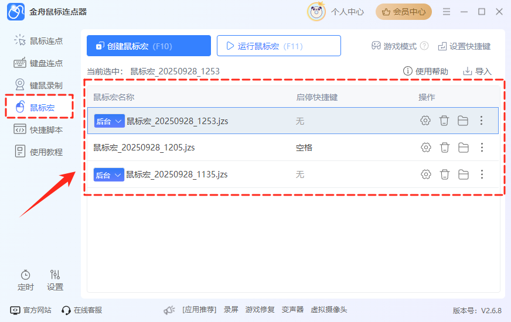Click folder icon for 鼠标宏_20250928_1135.jzs
The width and height of the screenshot is (511, 322).
[464, 174]
